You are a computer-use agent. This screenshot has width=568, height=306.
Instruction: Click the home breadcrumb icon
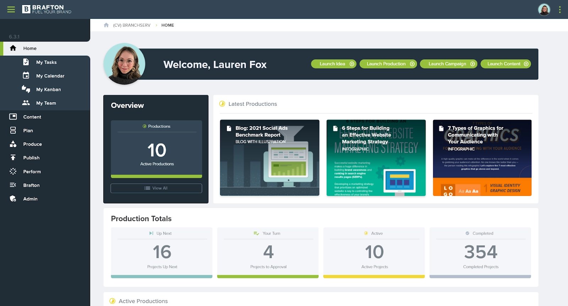(106, 25)
